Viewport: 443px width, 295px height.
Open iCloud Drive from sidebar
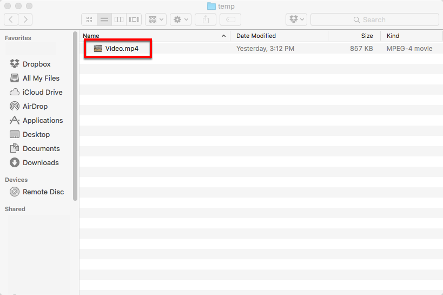tap(36, 92)
